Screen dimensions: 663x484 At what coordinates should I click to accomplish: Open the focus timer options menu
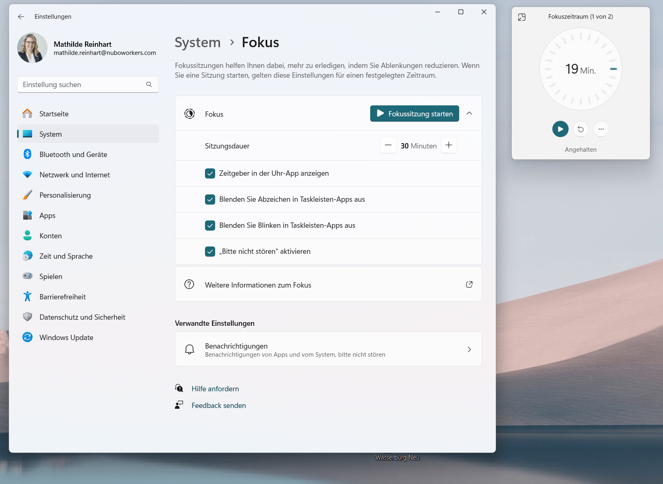tap(601, 129)
